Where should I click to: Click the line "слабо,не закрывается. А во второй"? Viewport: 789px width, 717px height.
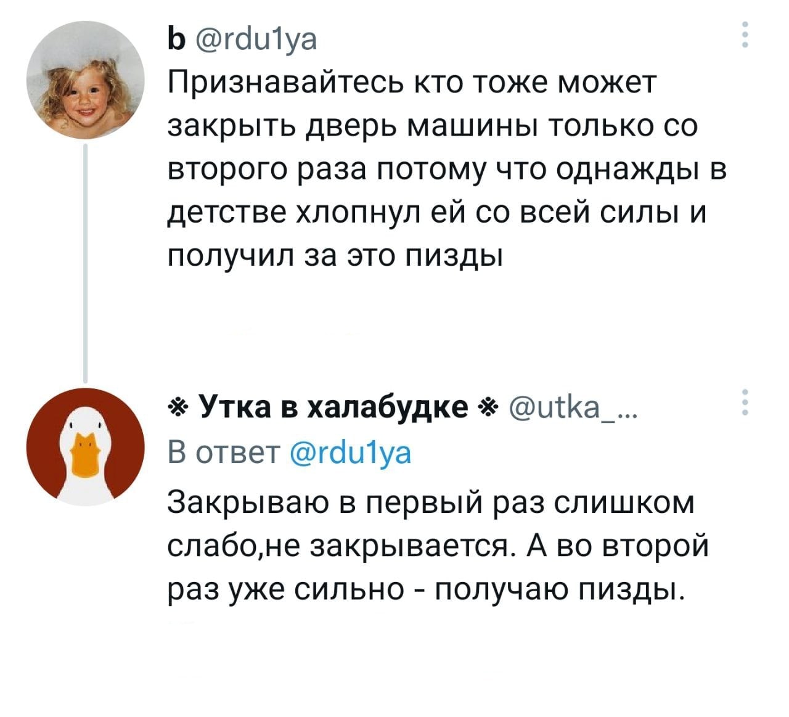coord(438,546)
